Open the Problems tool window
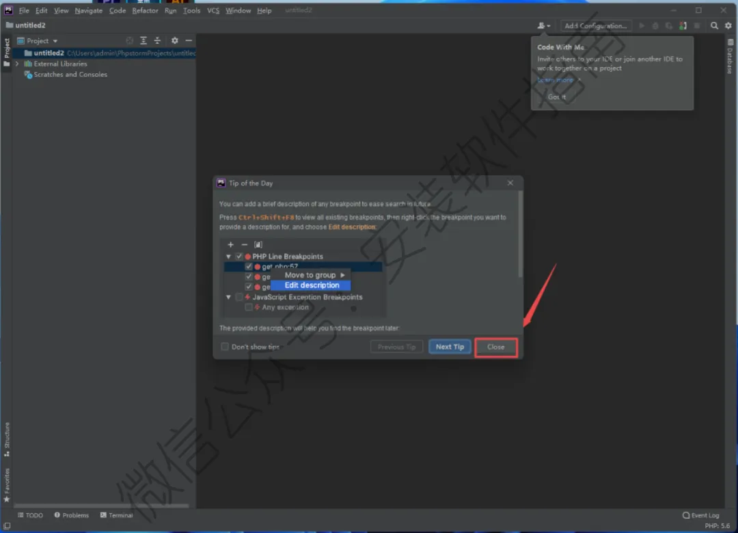 [72, 515]
